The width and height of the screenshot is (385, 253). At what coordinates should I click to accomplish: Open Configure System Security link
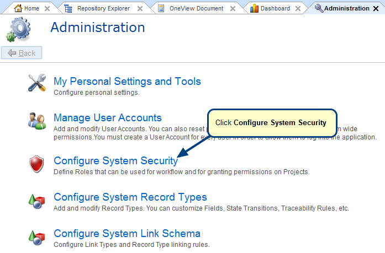[115, 161]
